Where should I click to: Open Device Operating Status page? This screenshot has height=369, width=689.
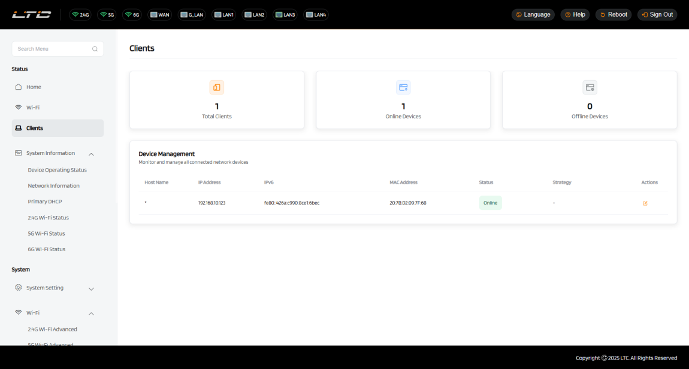[x=57, y=170]
